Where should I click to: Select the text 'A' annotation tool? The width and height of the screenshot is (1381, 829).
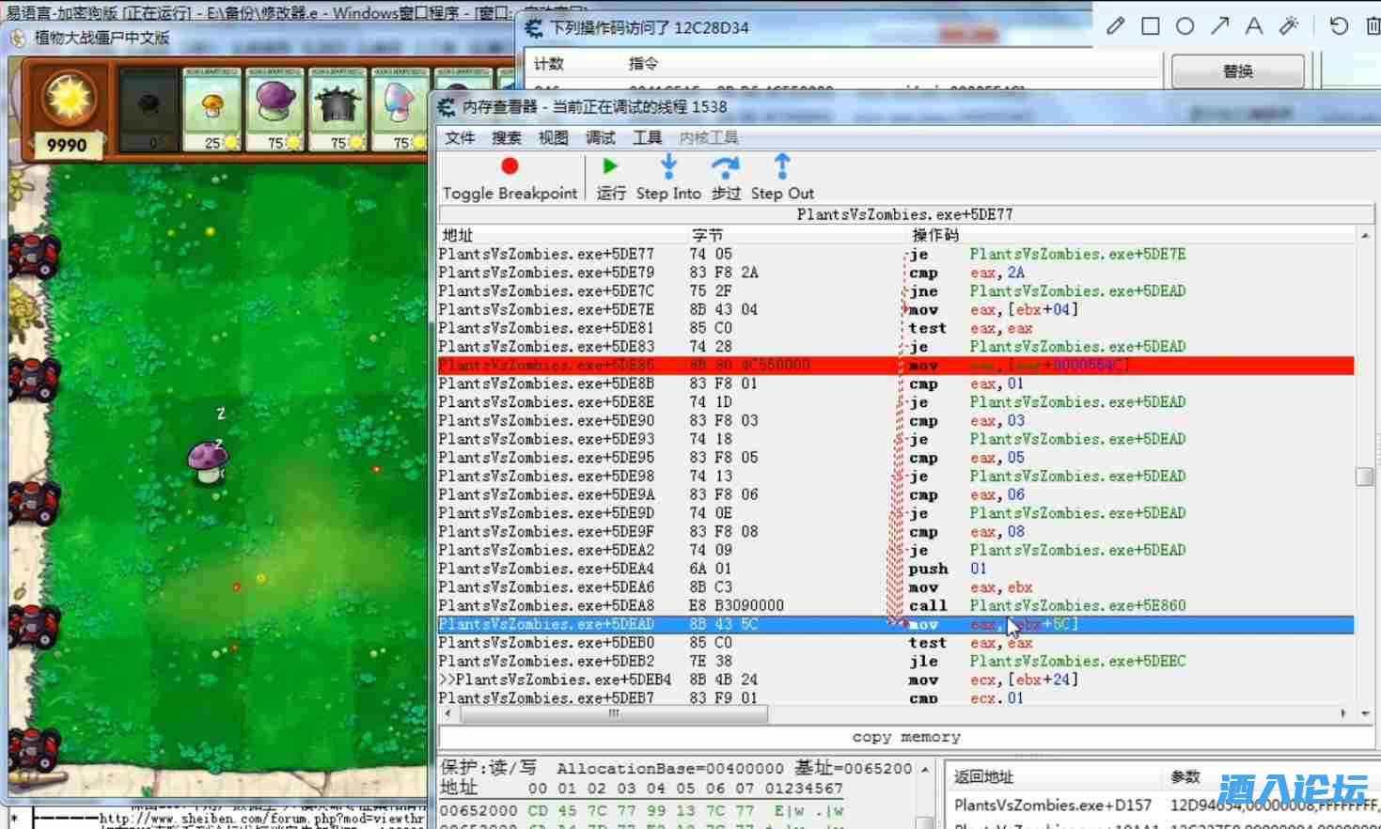[1253, 26]
